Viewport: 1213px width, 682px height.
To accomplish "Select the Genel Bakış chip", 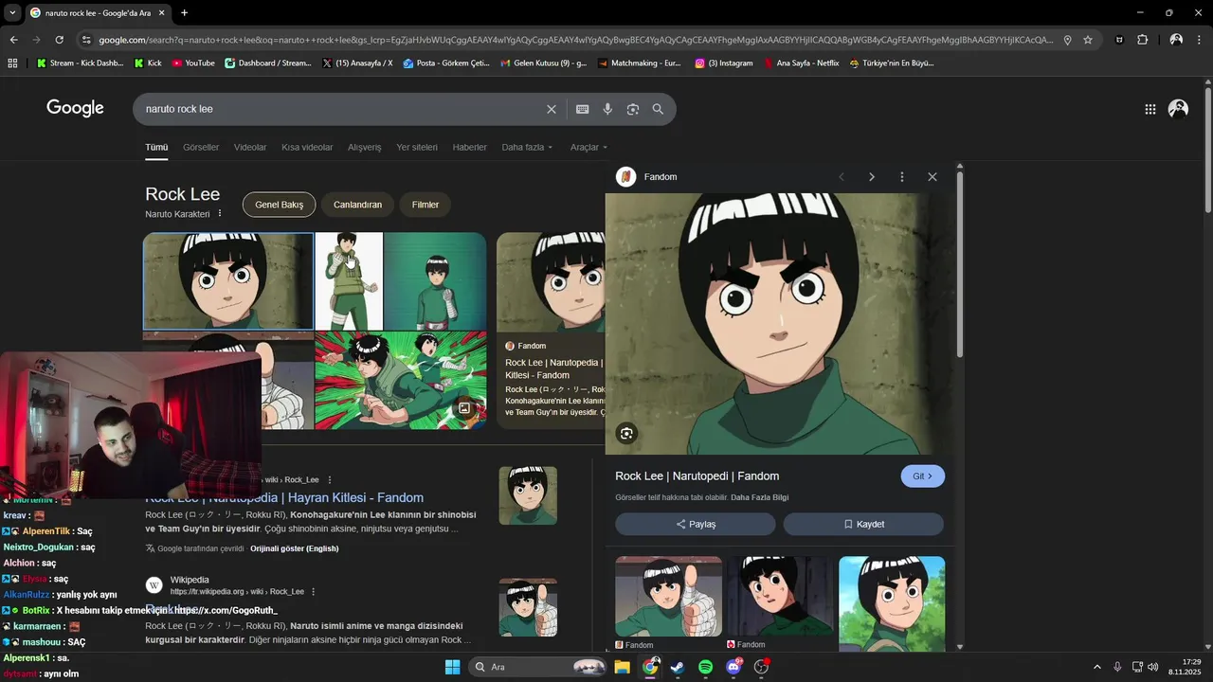I will 279,205.
